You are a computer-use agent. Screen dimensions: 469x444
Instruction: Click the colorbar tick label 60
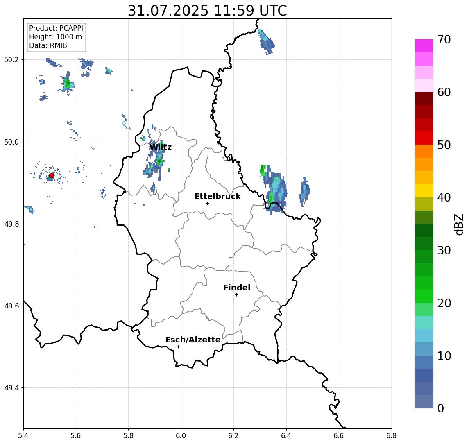[444, 92]
